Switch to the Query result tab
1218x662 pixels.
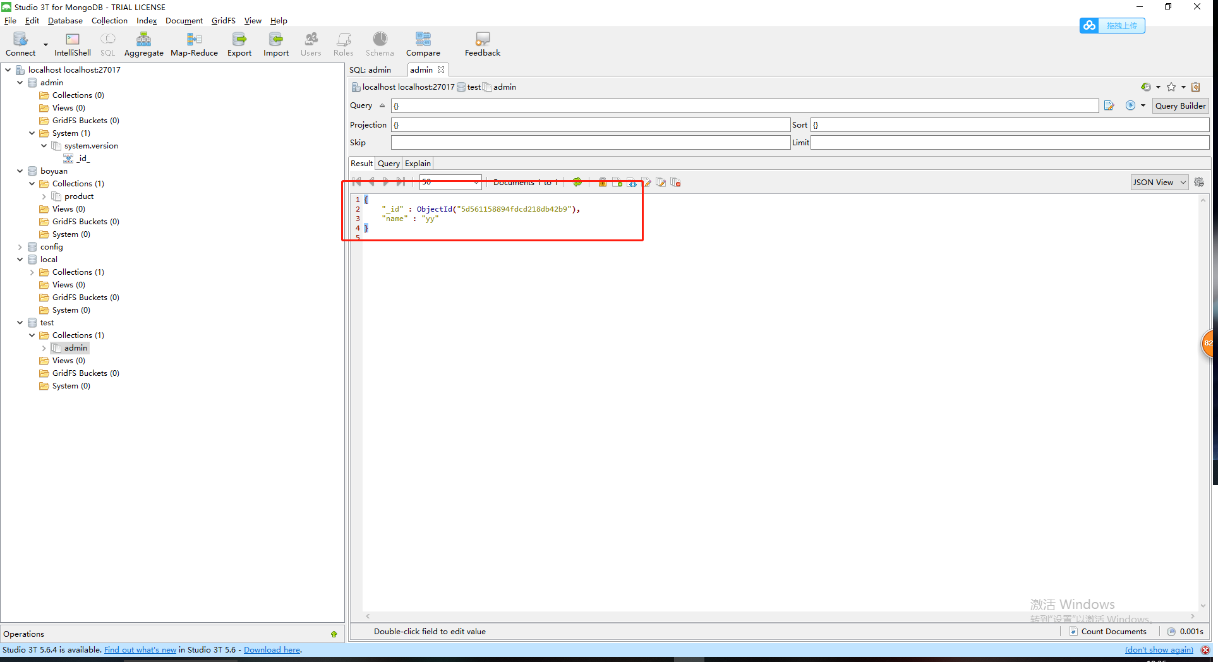click(389, 163)
